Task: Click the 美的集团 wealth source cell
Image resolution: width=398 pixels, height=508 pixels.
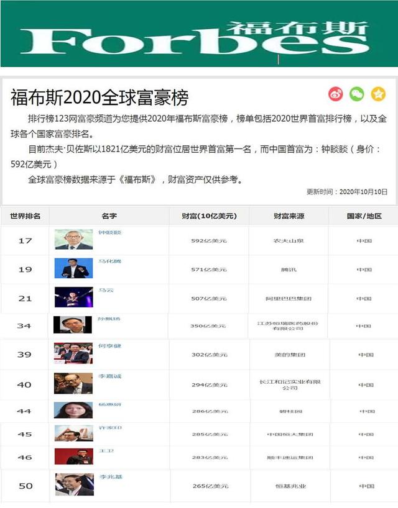Action: [x=290, y=355]
